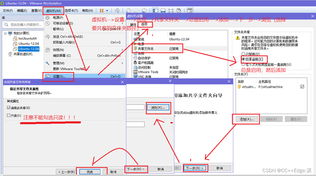Click 取消 beside the 完成 button
Image resolution: width=316 pixels, height=176 pixels.
tap(114, 172)
